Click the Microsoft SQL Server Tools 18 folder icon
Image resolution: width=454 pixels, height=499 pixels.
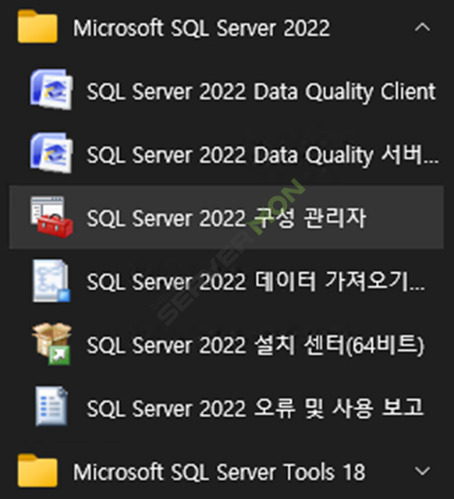37,470
